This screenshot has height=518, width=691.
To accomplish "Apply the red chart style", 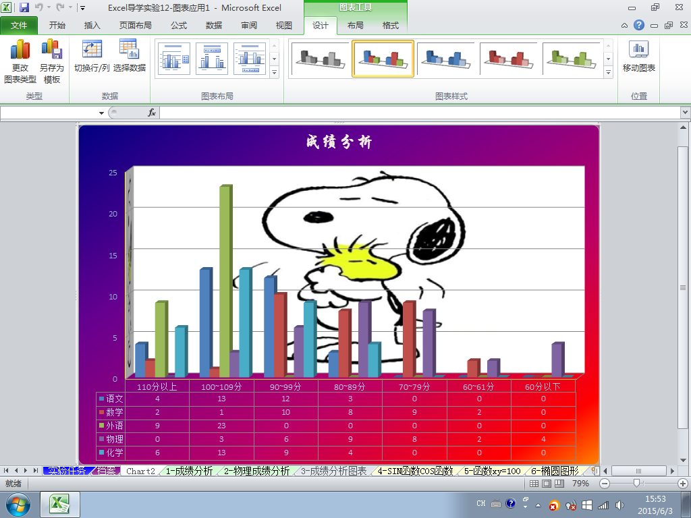I will (509, 59).
